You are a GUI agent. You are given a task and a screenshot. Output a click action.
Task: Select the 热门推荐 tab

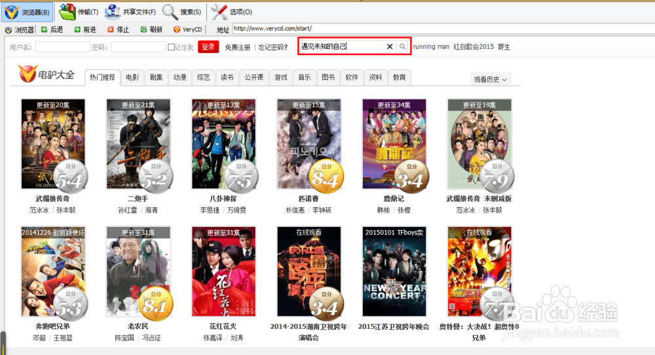point(102,78)
